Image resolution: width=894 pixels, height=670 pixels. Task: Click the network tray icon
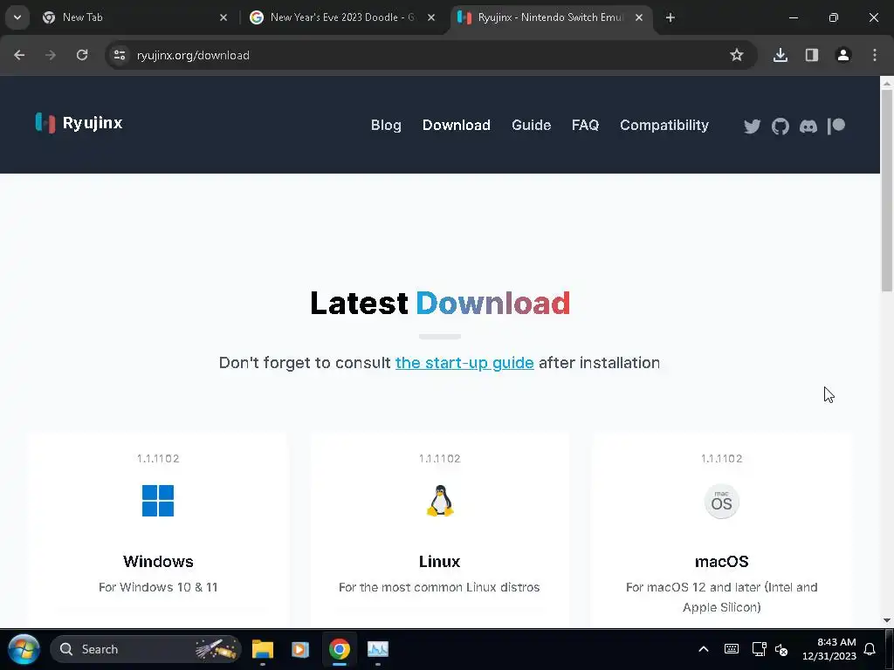pos(759,649)
